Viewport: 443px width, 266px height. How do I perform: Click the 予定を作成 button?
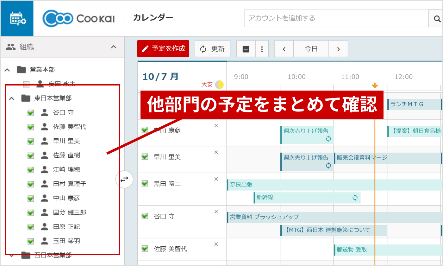(163, 49)
